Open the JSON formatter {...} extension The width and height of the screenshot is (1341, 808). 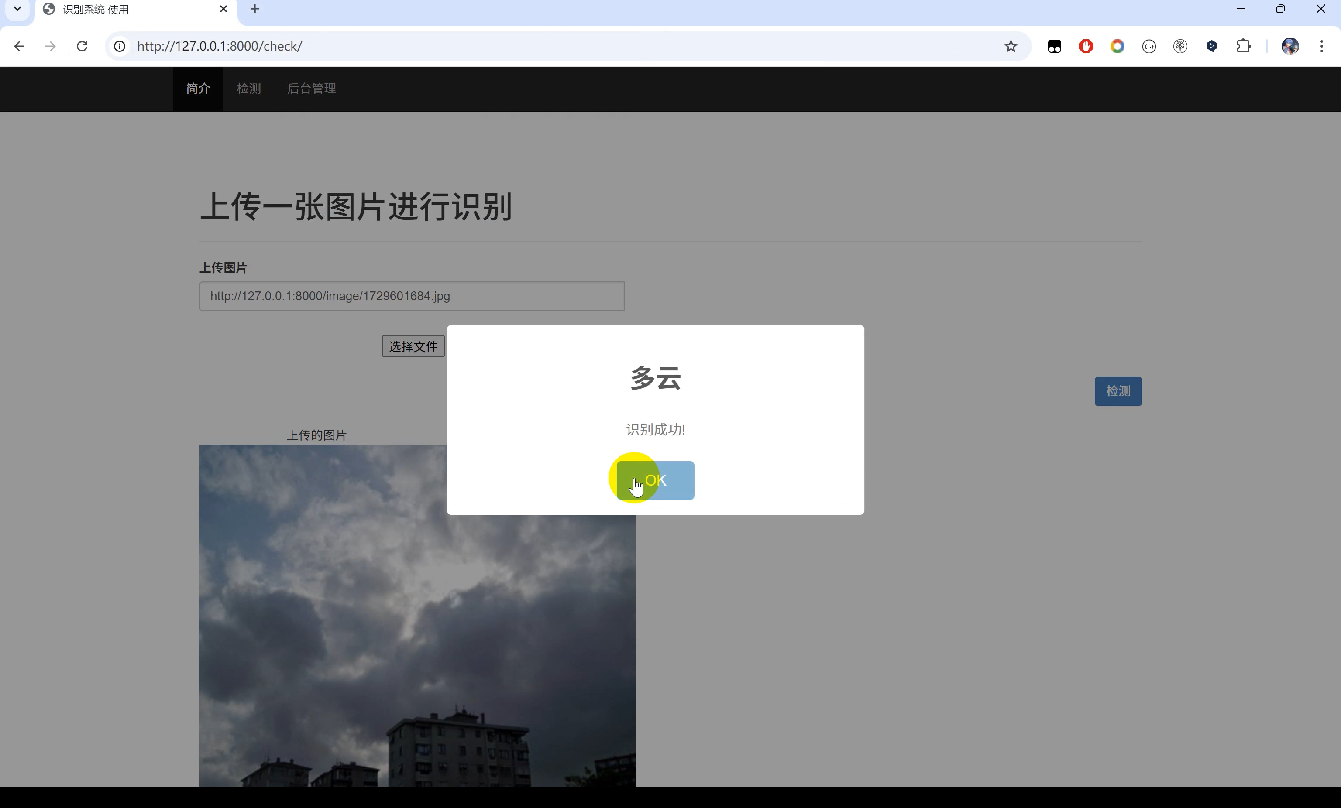point(1149,46)
